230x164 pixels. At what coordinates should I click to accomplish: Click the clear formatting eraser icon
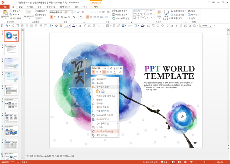click(83, 12)
